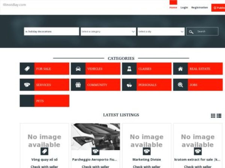Switch listings to list view
The width and height of the screenshot is (225, 168).
click(x=219, y=116)
